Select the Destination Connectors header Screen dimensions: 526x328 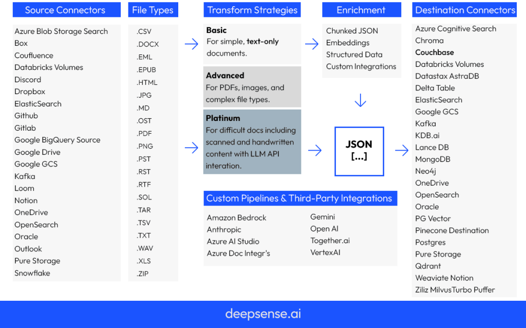(x=465, y=10)
